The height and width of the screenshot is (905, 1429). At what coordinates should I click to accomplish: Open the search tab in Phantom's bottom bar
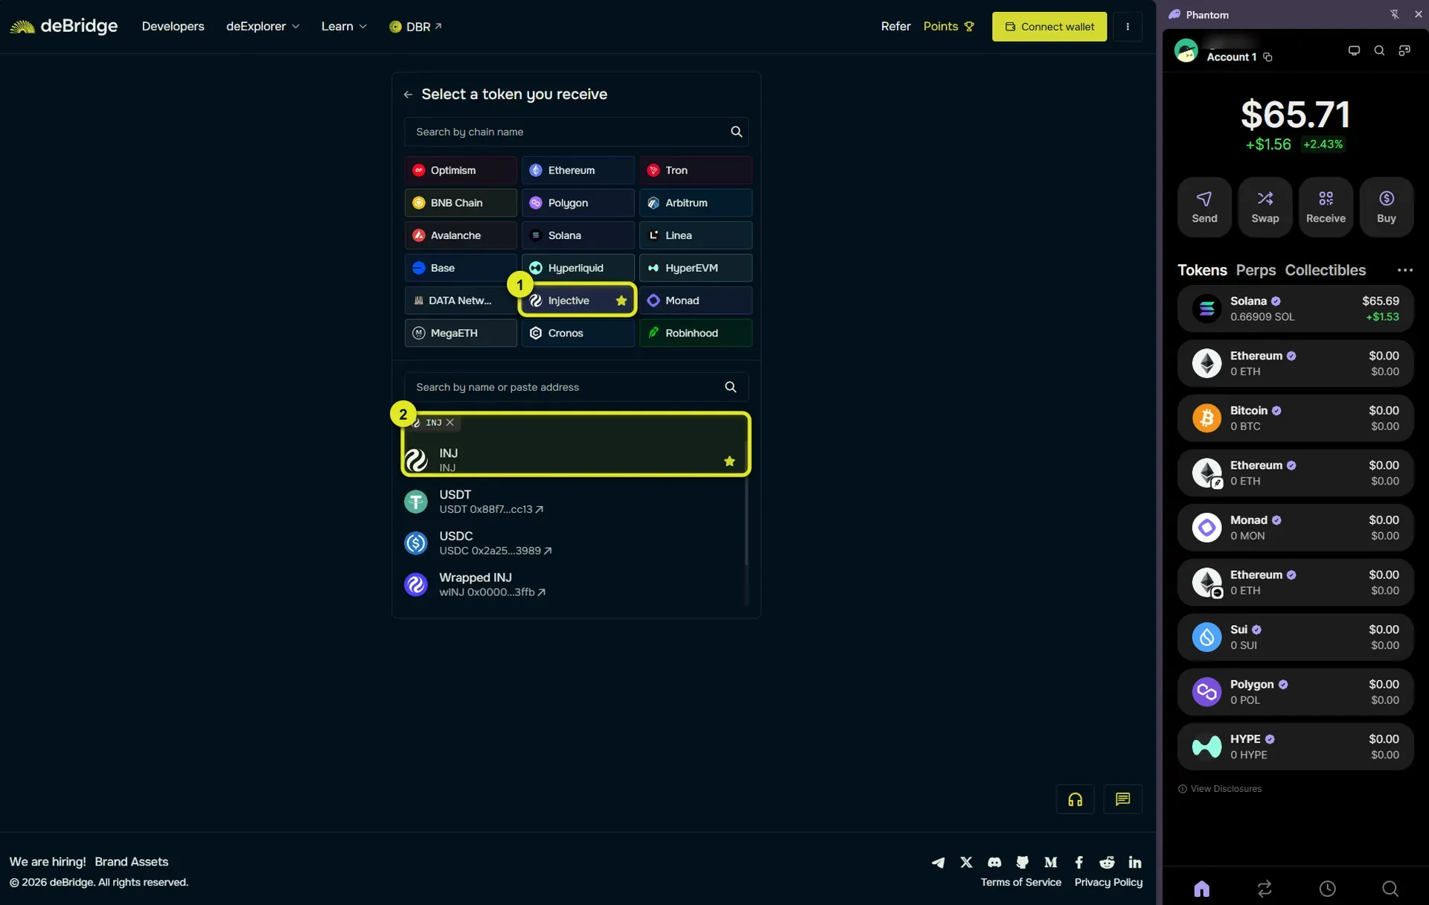[1390, 888]
